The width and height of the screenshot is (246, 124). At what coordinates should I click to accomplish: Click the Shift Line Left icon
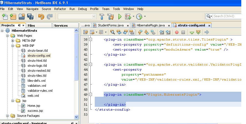coord(161,32)
